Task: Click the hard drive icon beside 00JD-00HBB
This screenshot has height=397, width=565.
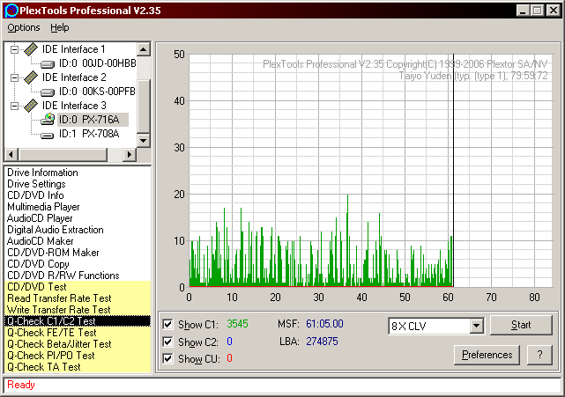Action: point(48,64)
